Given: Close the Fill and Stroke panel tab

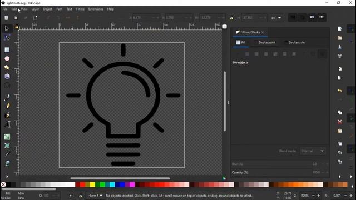Looking at the screenshot, I should tap(263, 32).
